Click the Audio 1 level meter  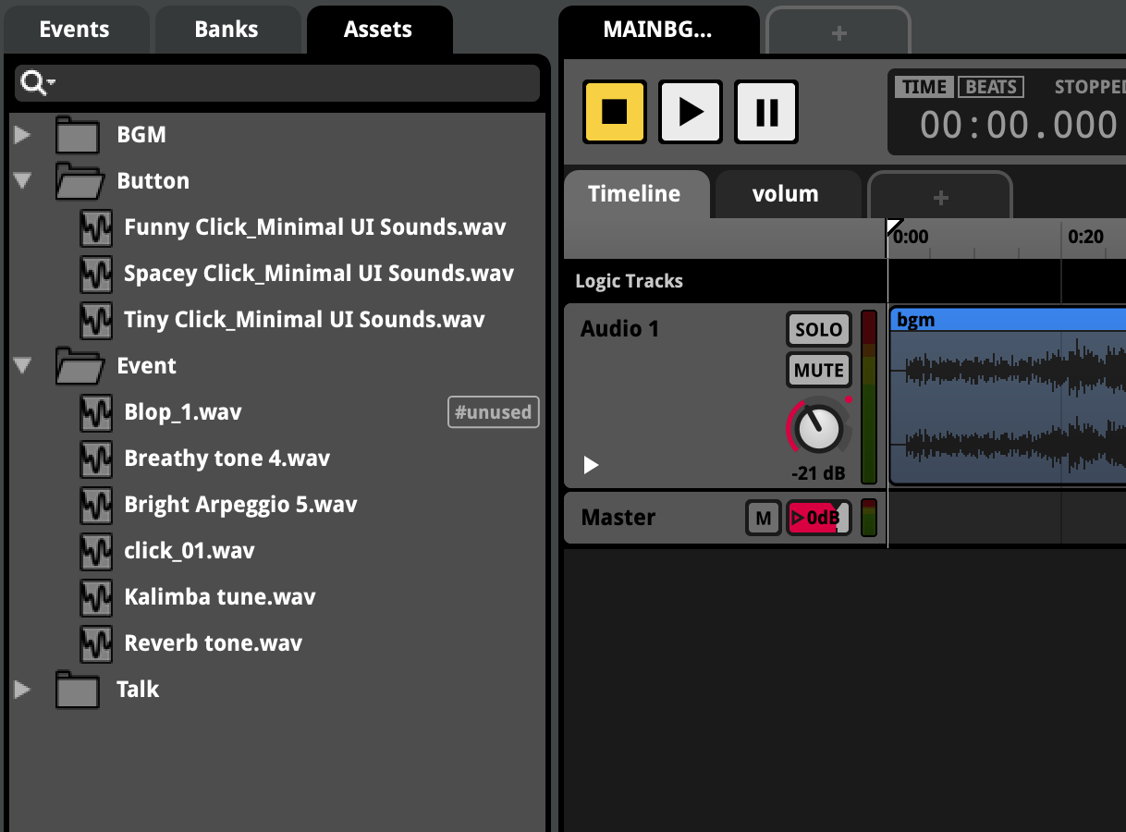[x=869, y=398]
